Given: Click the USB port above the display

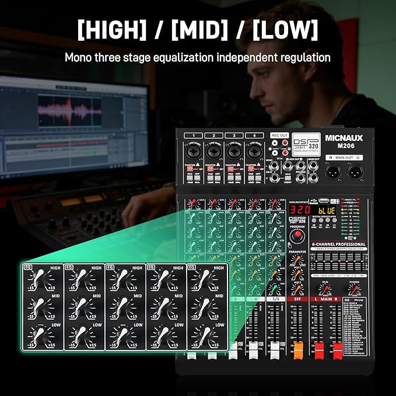Looking at the screenshot, I should pos(323,201).
